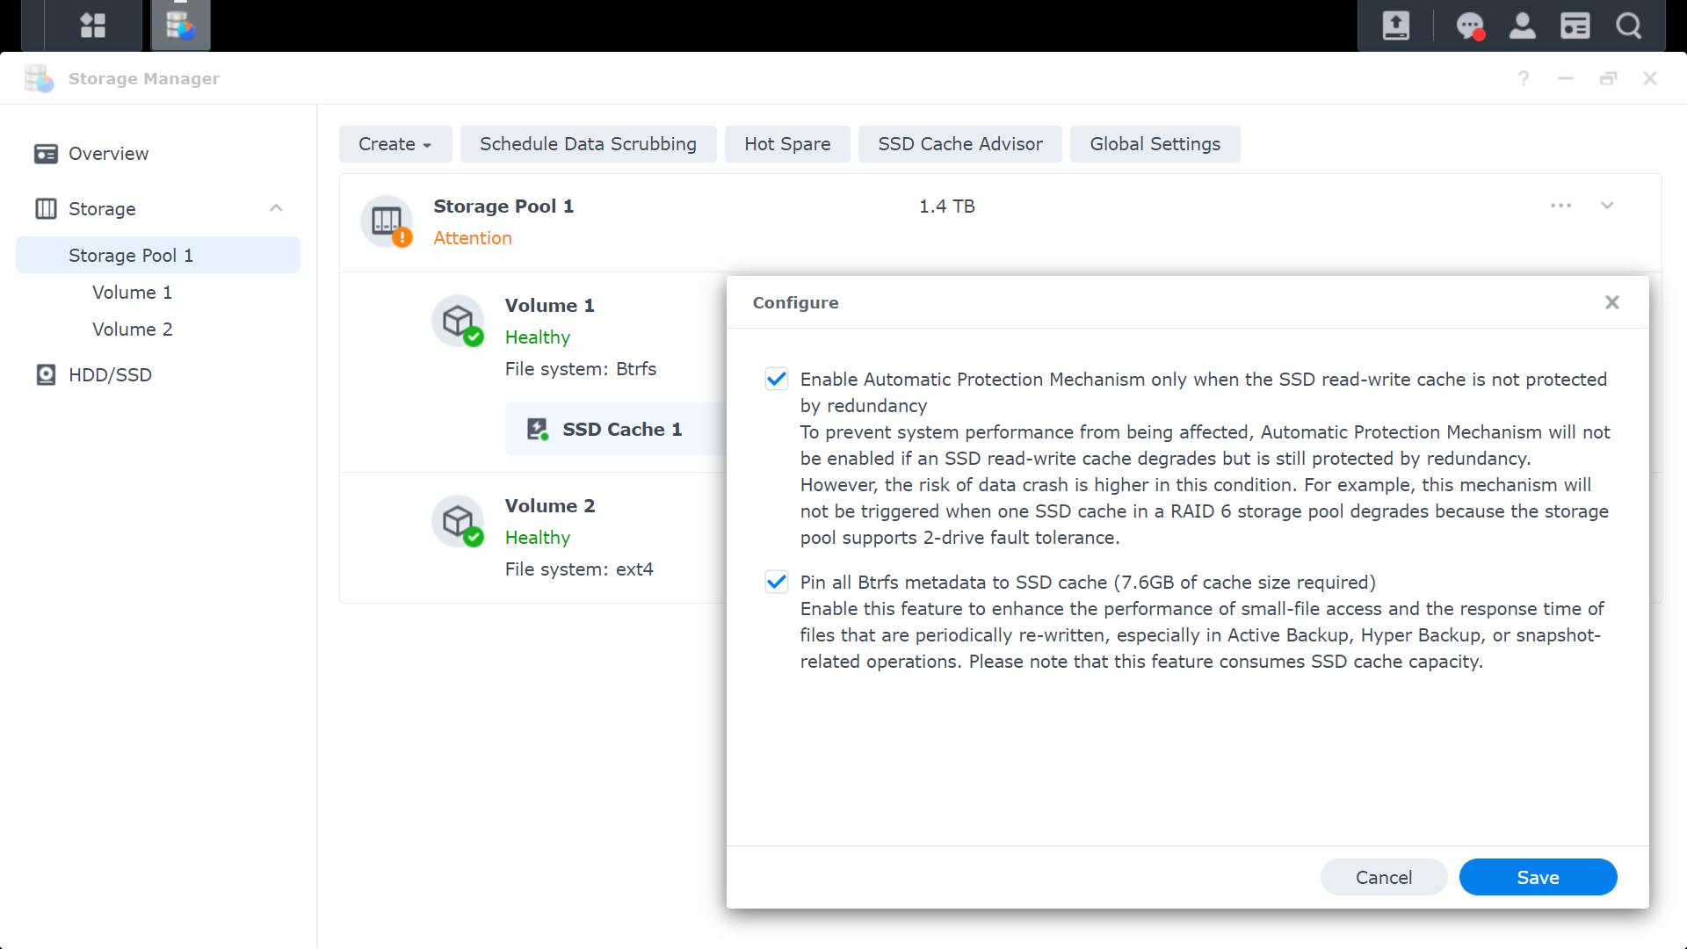Click 'File system: ext4' text

click(x=579, y=569)
